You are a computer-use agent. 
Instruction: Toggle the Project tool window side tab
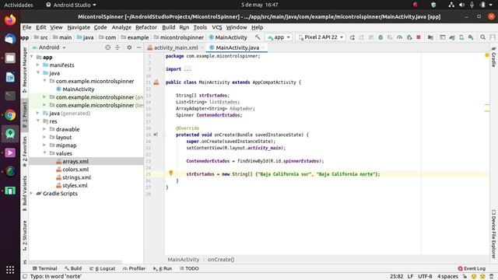click(x=24, y=115)
